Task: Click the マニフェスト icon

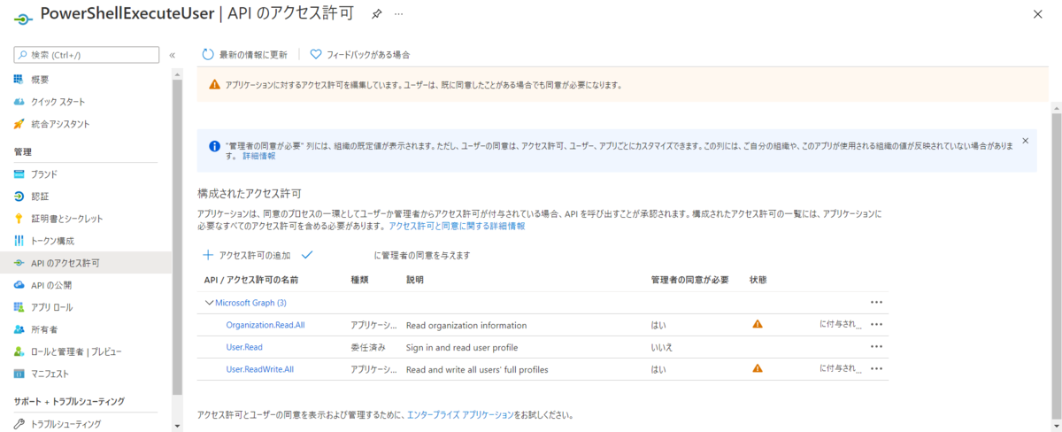Action: pos(19,374)
